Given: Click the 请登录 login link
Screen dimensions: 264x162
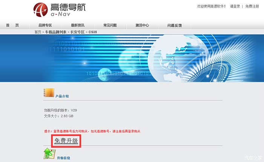Looking at the screenshot, I should pyautogui.click(x=235, y=6).
